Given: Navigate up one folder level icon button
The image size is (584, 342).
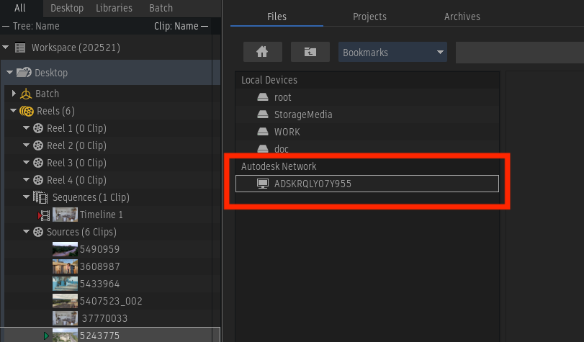Looking at the screenshot, I should click(x=310, y=52).
